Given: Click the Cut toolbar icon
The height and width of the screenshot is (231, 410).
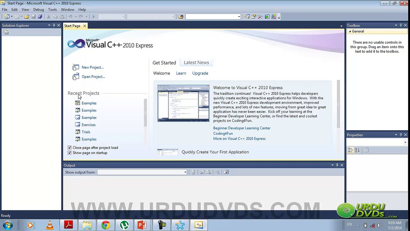Looking at the screenshot, I should 48,17.
